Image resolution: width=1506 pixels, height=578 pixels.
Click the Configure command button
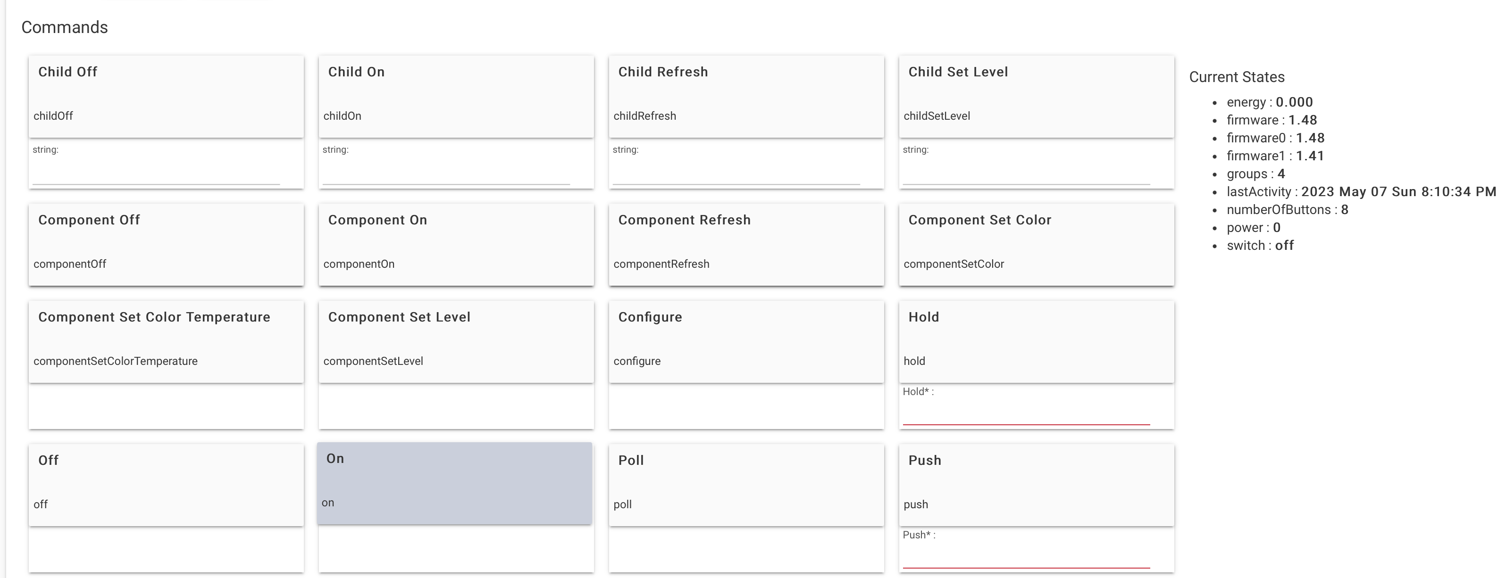point(746,342)
